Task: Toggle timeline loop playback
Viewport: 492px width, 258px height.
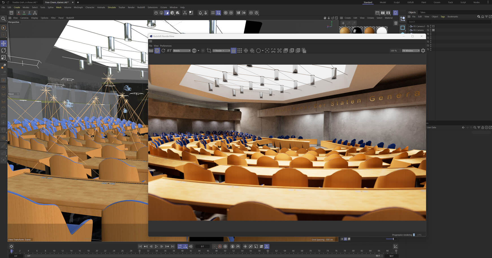Action: (180, 246)
